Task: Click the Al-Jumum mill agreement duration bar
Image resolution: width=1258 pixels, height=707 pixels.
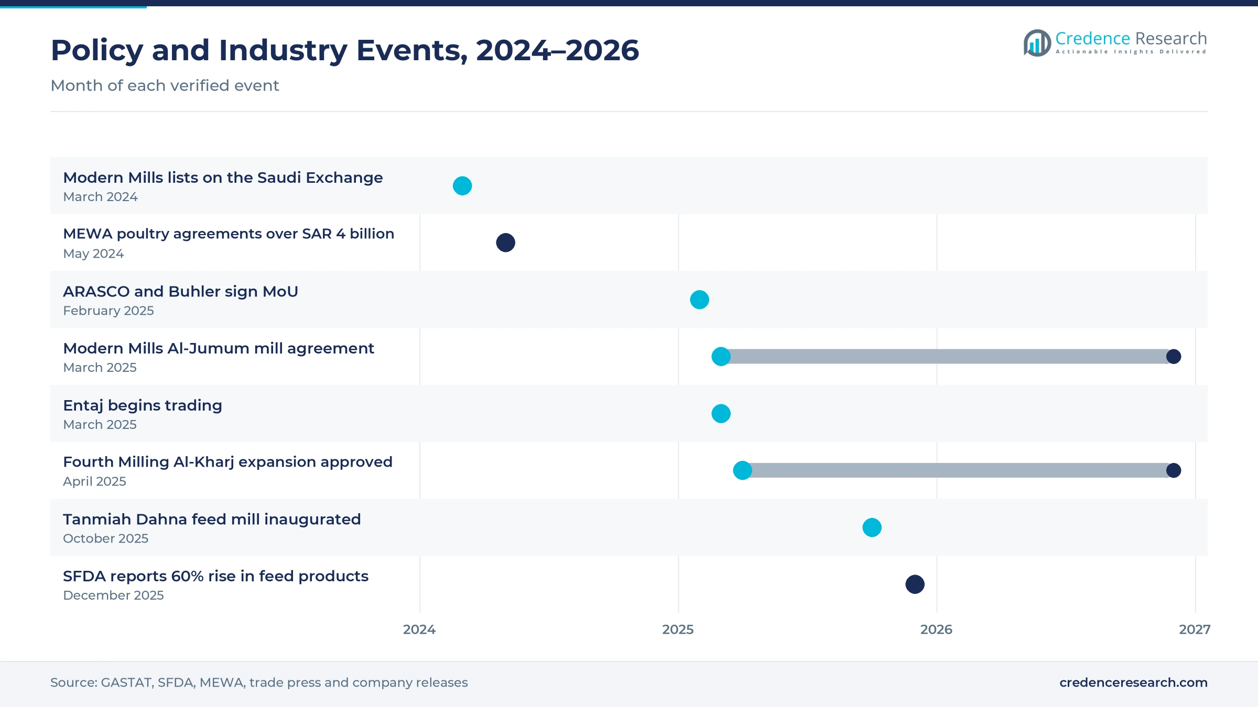Action: [x=947, y=357]
